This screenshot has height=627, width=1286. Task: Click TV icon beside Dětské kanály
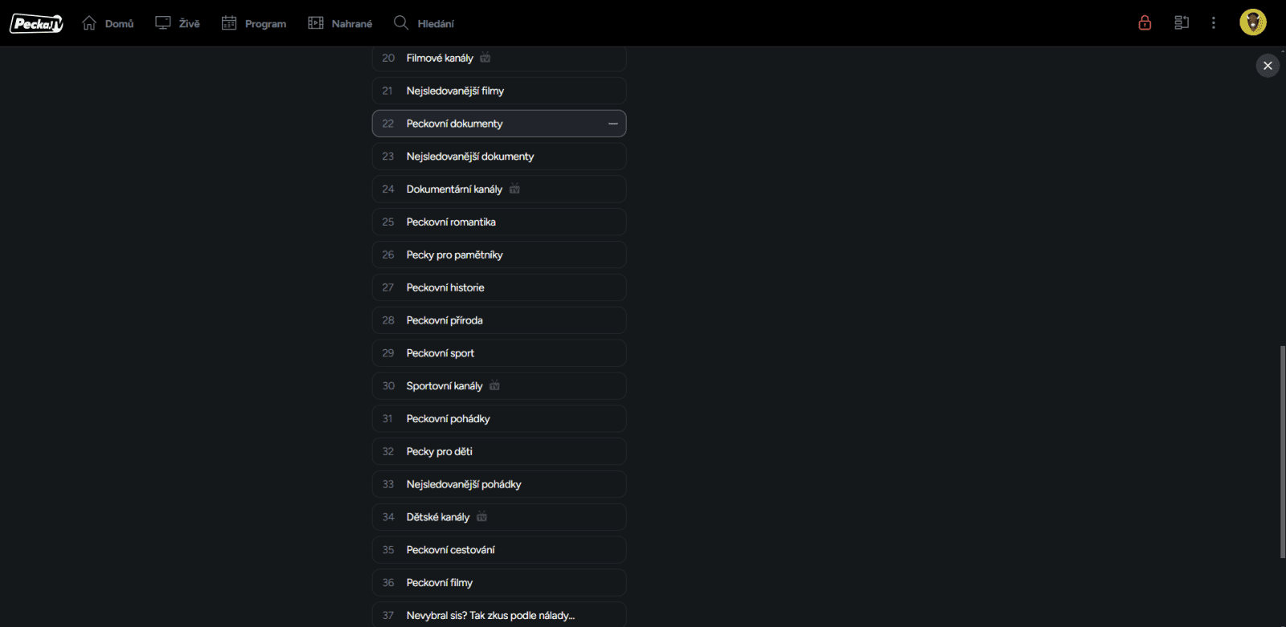click(x=481, y=517)
